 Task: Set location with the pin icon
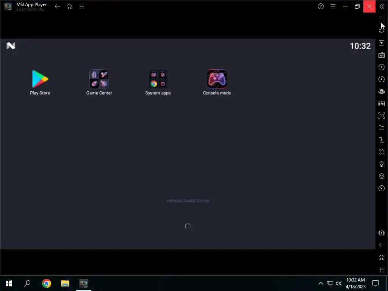[x=382, y=164]
